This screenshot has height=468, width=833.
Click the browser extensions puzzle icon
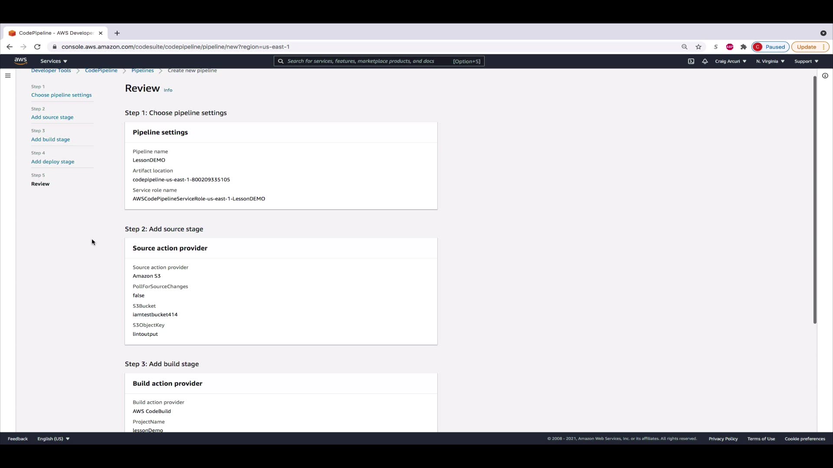point(744,47)
